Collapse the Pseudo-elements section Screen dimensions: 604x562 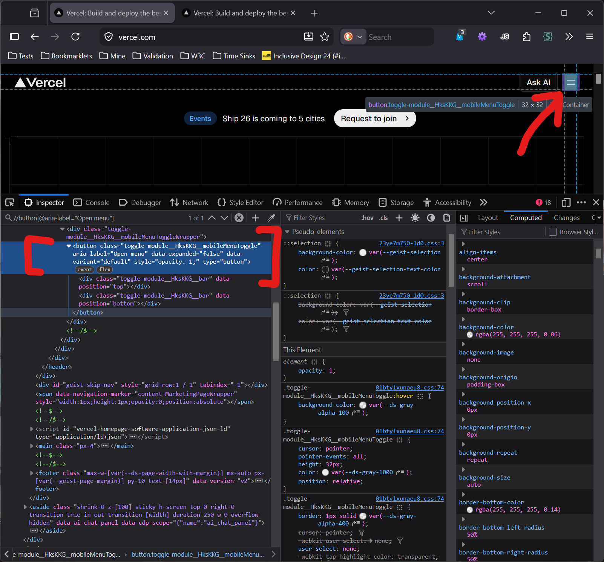[287, 232]
